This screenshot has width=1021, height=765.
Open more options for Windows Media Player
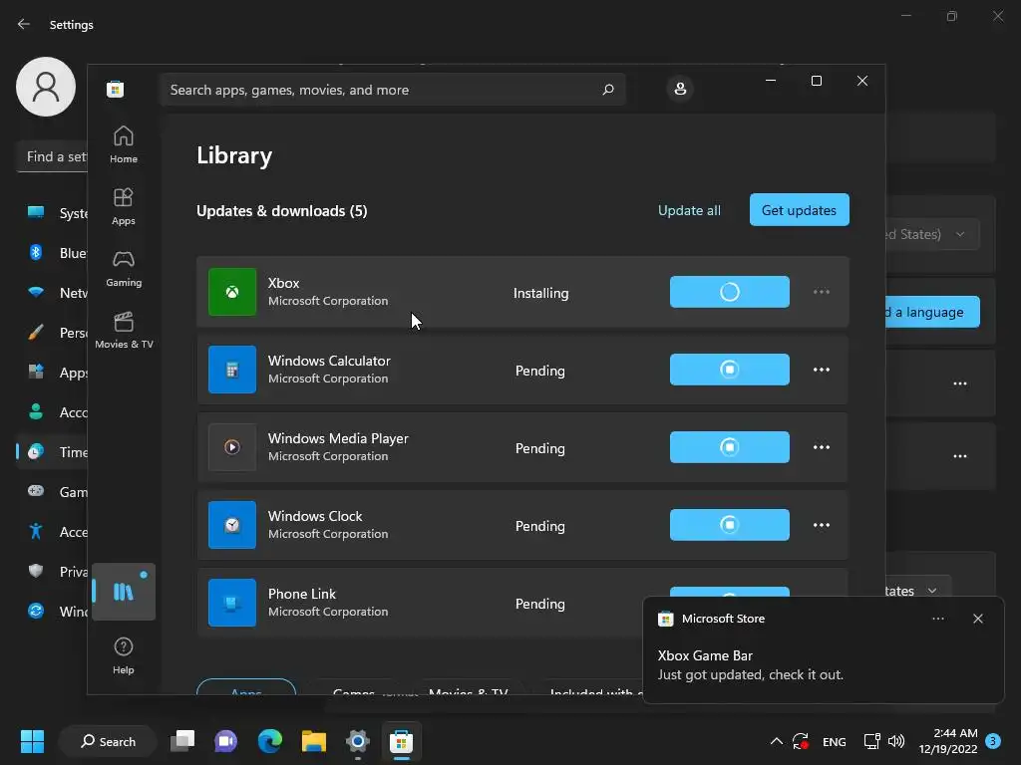(x=822, y=447)
